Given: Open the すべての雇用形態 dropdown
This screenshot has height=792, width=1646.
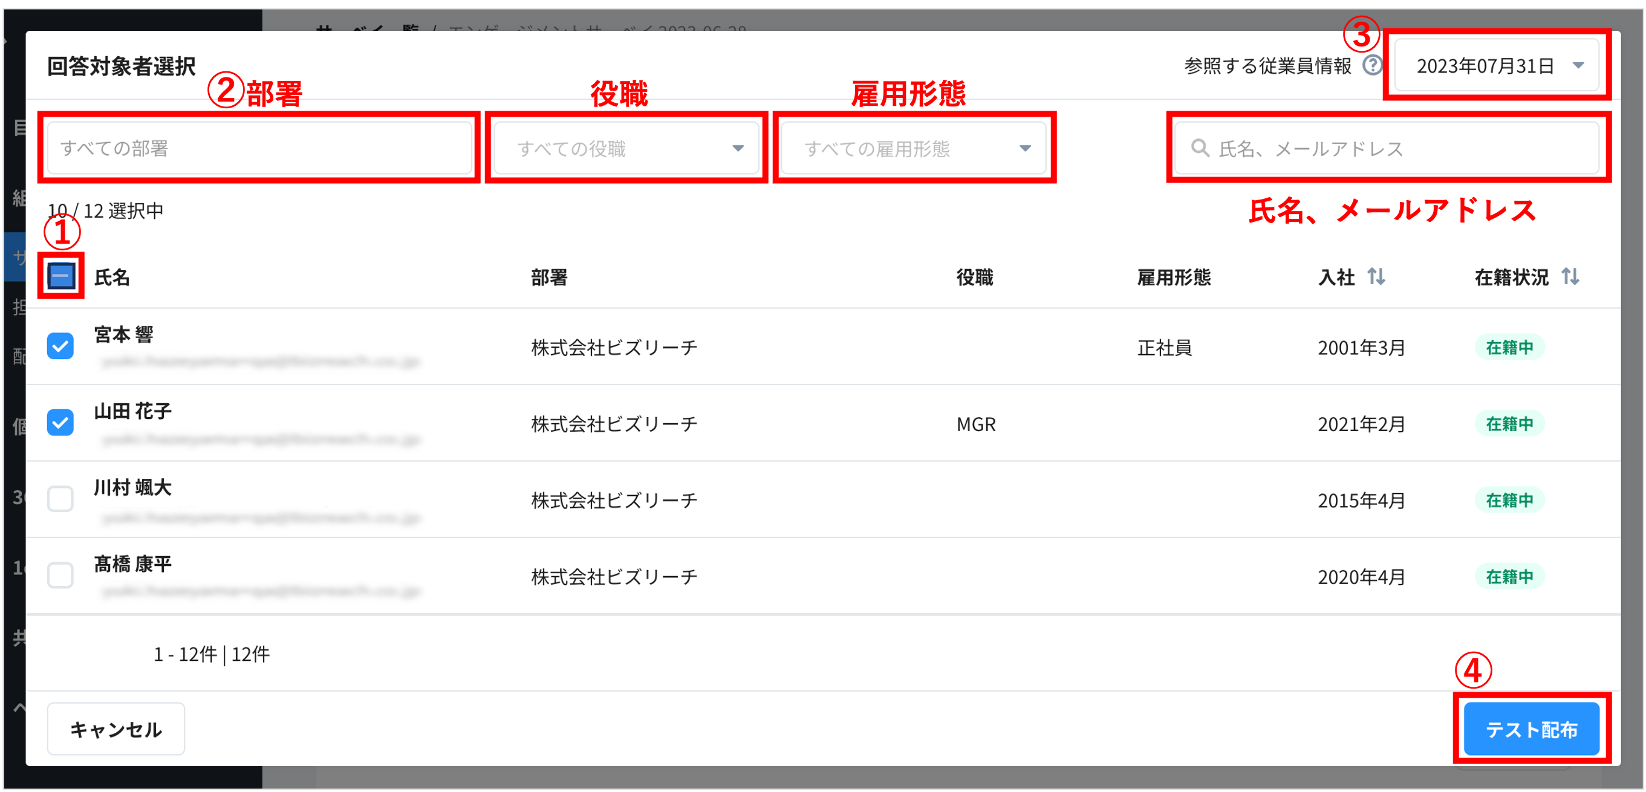Looking at the screenshot, I should coord(912,148).
